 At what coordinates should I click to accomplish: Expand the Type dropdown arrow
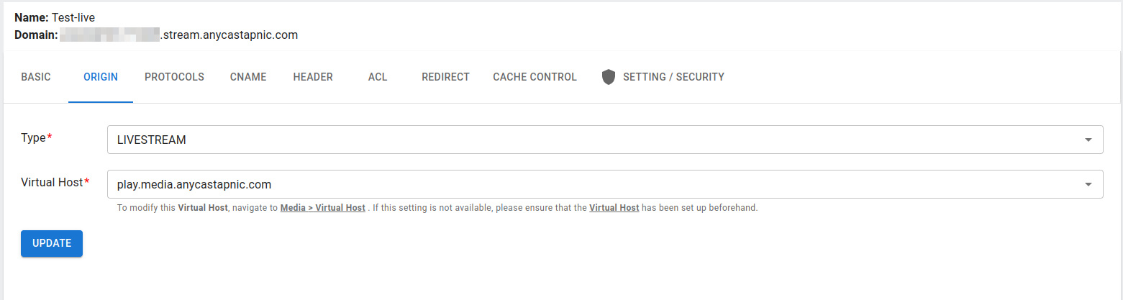pyautogui.click(x=1088, y=140)
